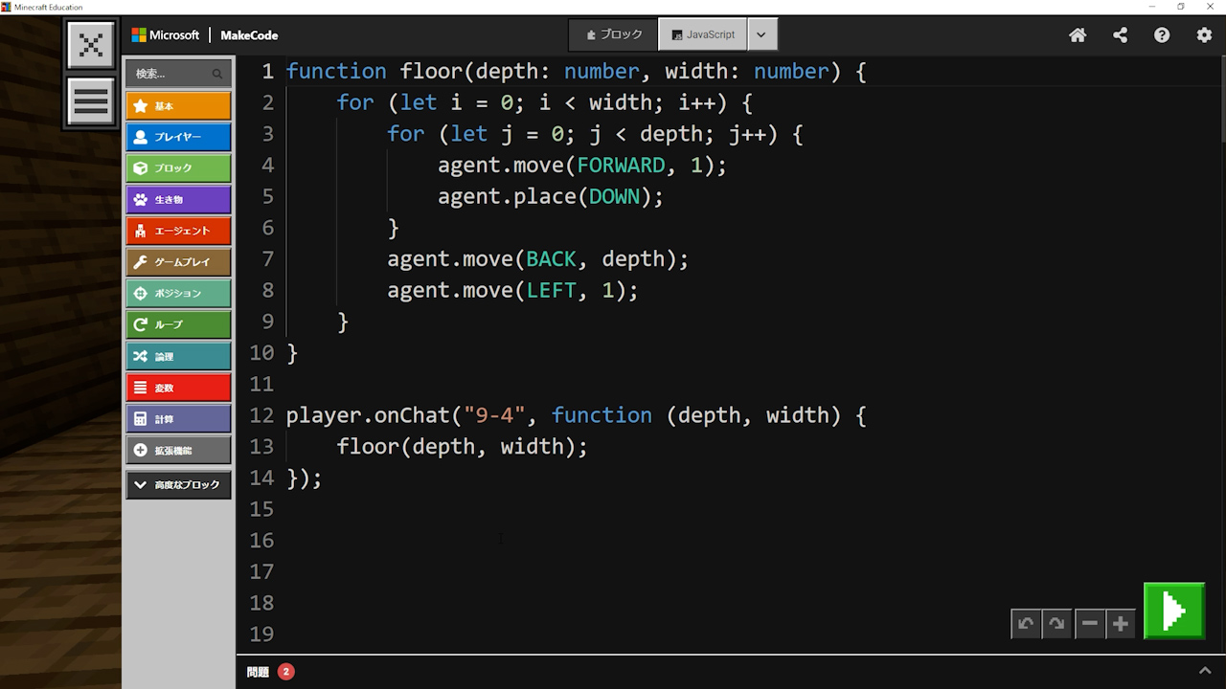This screenshot has width=1226, height=689.
Task: Click the Undo arrow button
Action: pyautogui.click(x=1026, y=624)
